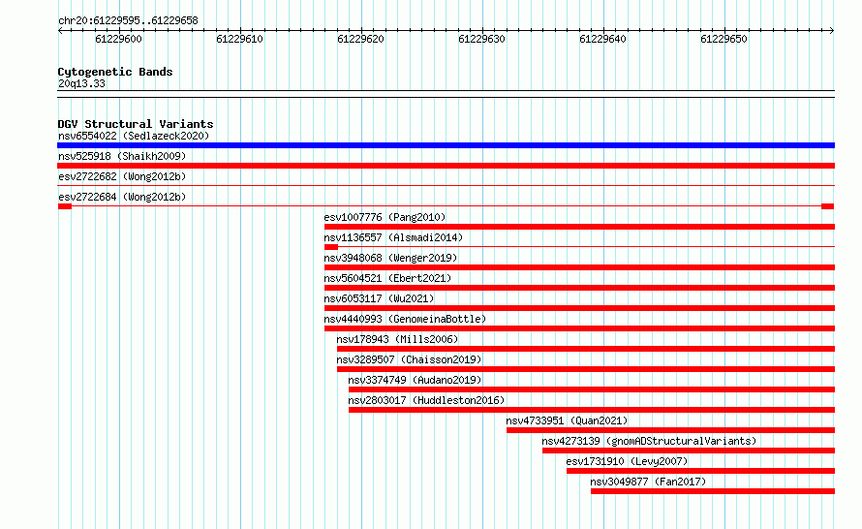
Task: Click the DGV Structural Variants track heading
Action: coord(136,124)
